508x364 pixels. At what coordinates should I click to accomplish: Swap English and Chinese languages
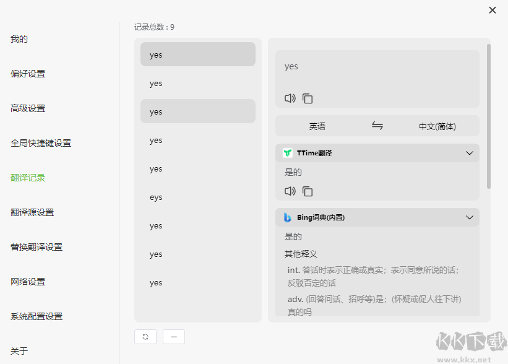377,126
